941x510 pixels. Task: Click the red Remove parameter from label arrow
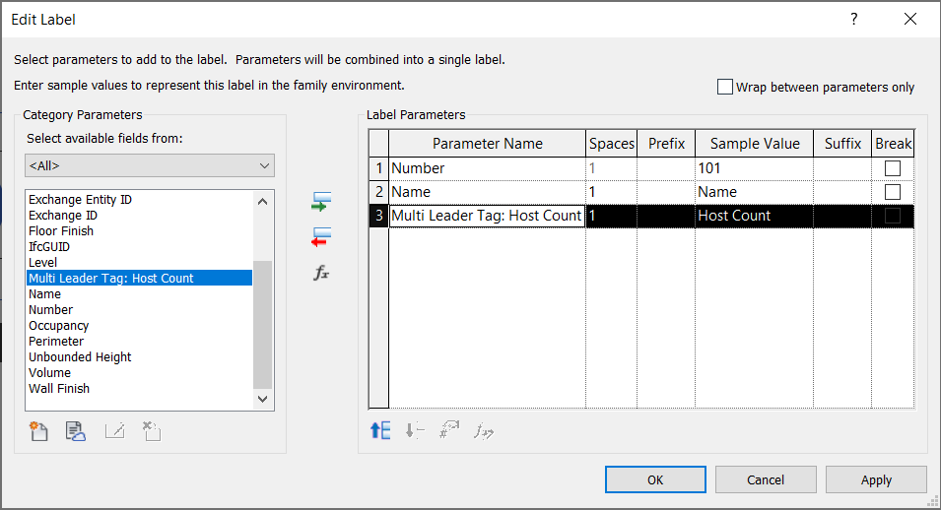321,237
